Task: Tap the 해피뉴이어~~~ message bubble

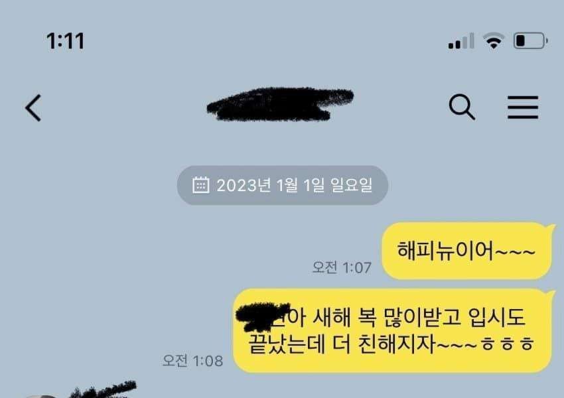Action: tap(466, 251)
